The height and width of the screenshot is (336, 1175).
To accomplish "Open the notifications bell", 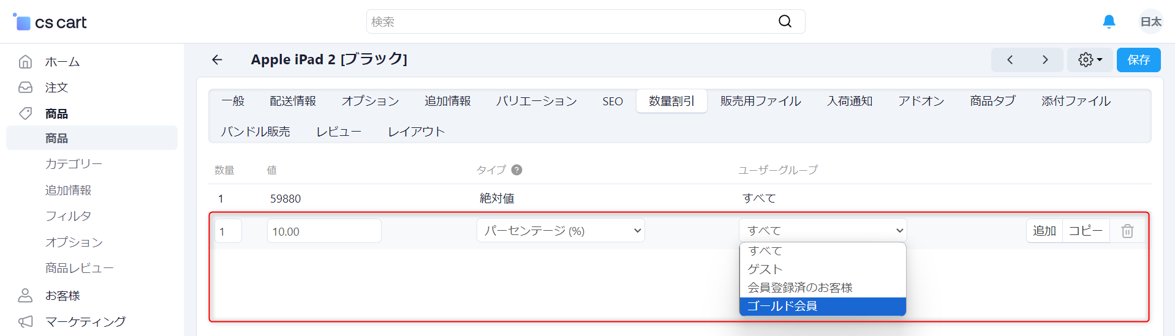I will (1109, 21).
